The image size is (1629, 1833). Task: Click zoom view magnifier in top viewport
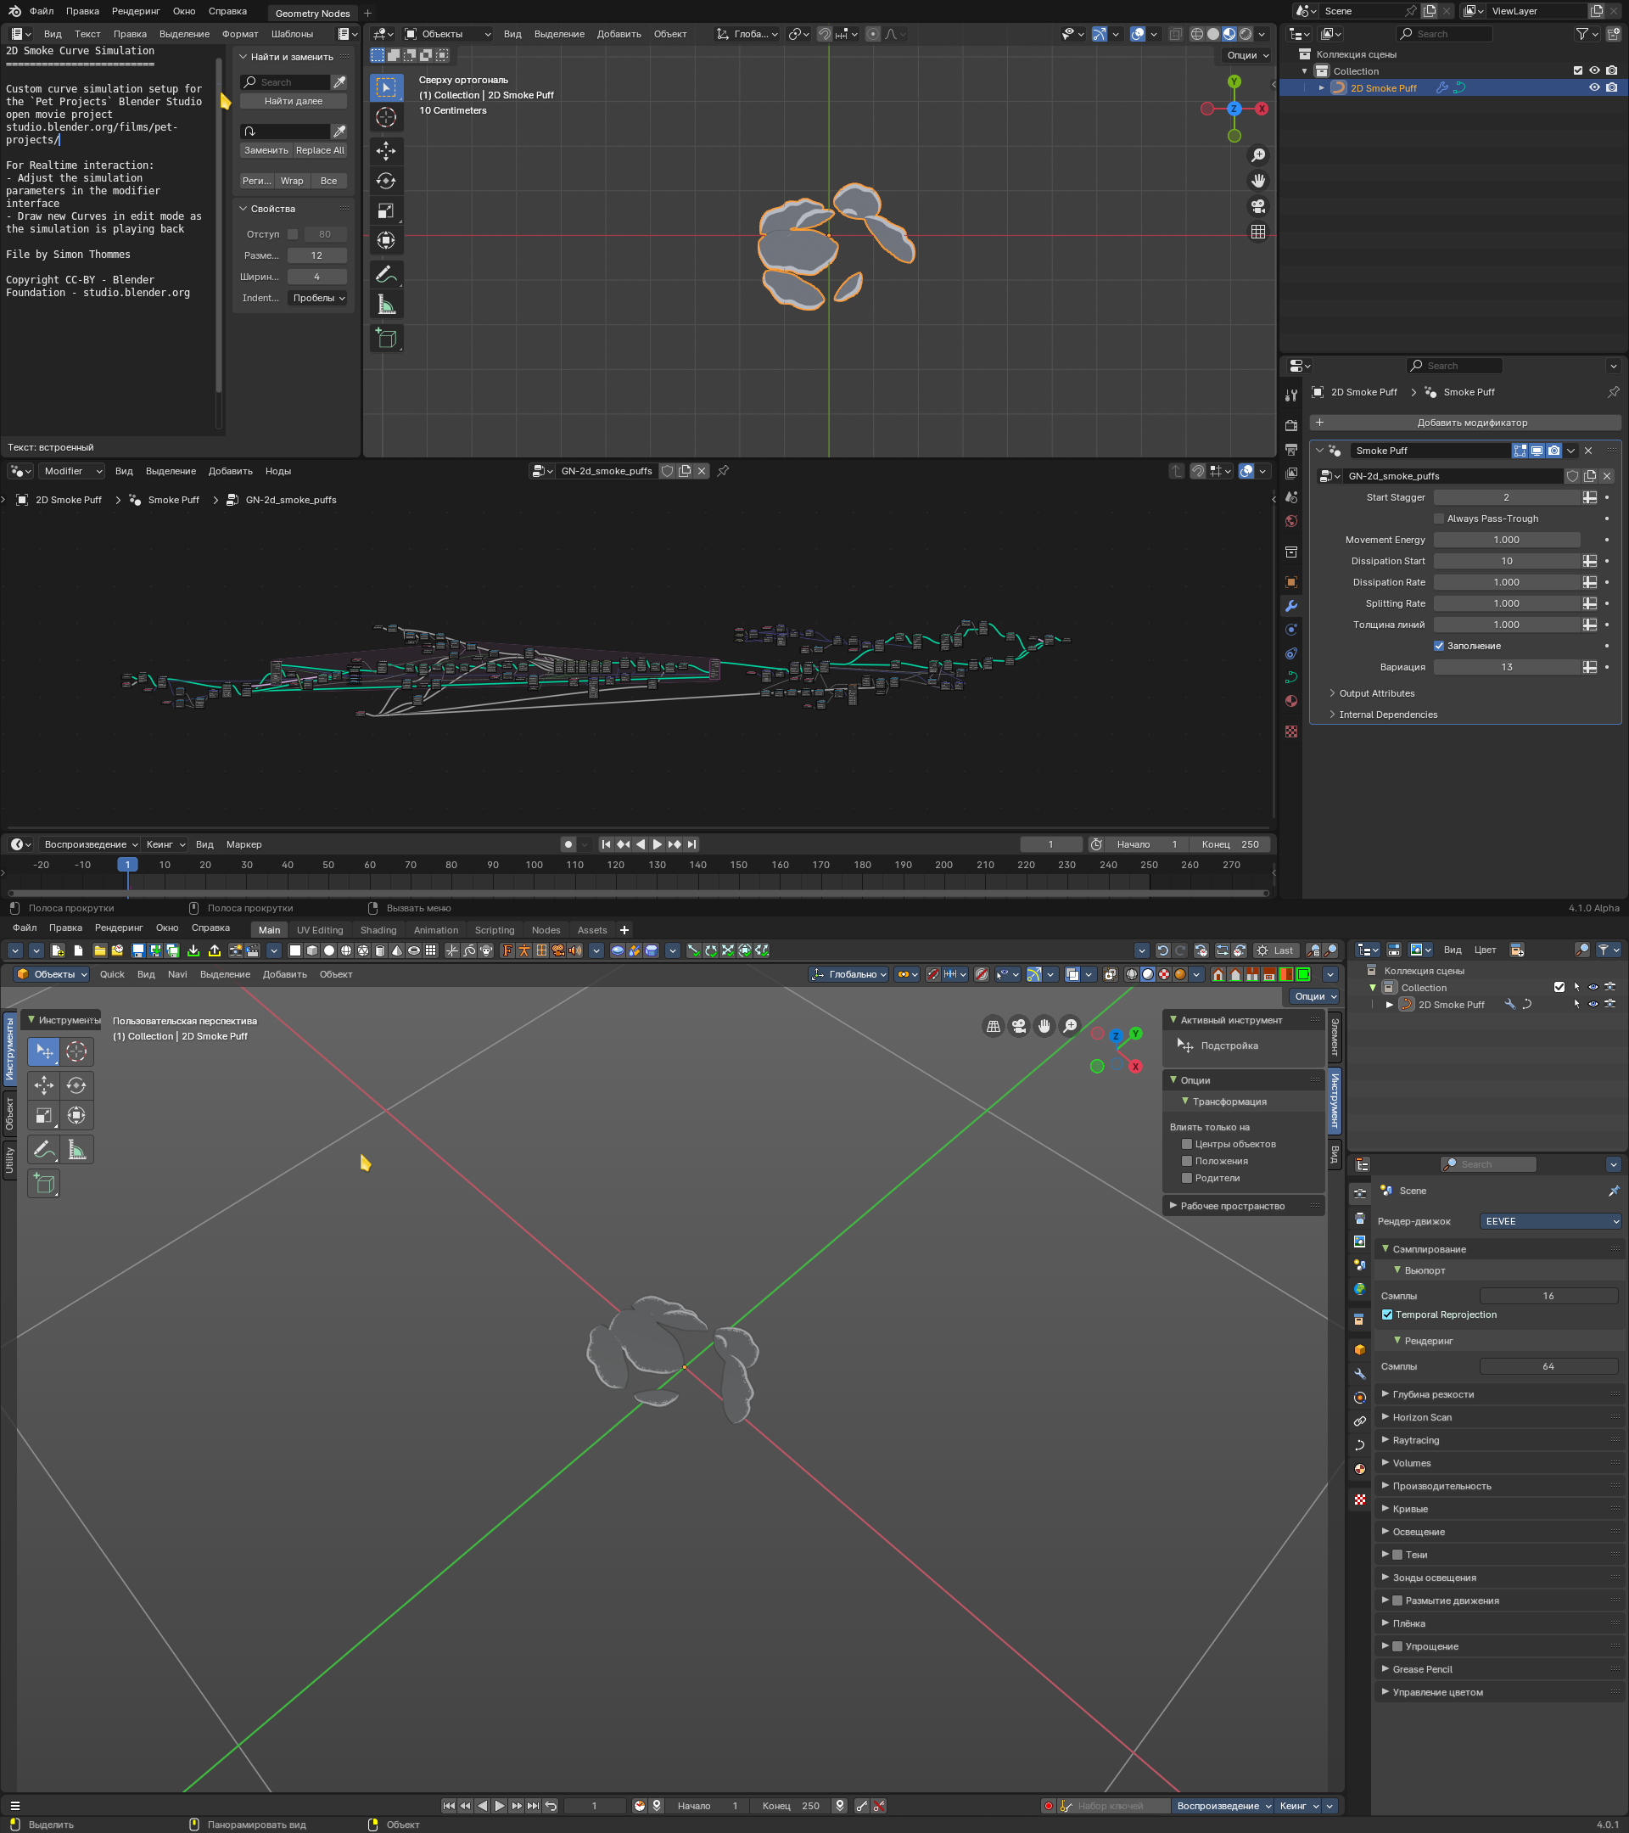(x=1258, y=156)
